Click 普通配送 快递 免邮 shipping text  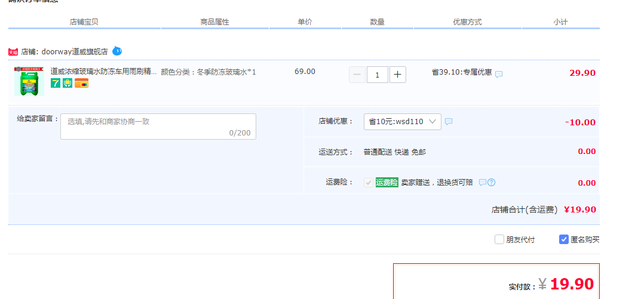395,152
